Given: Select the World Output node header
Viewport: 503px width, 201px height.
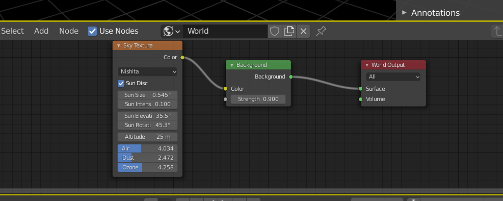Looking at the screenshot, I should click(393, 65).
